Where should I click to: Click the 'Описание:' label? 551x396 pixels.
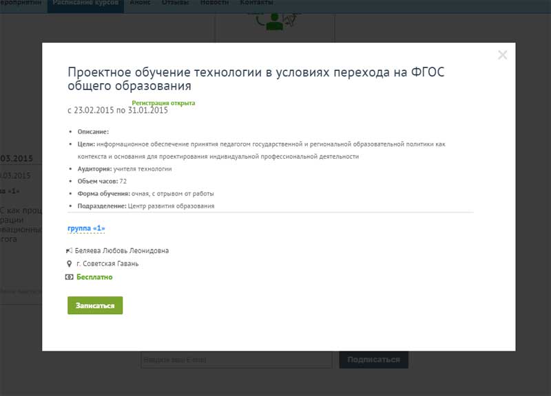click(93, 132)
